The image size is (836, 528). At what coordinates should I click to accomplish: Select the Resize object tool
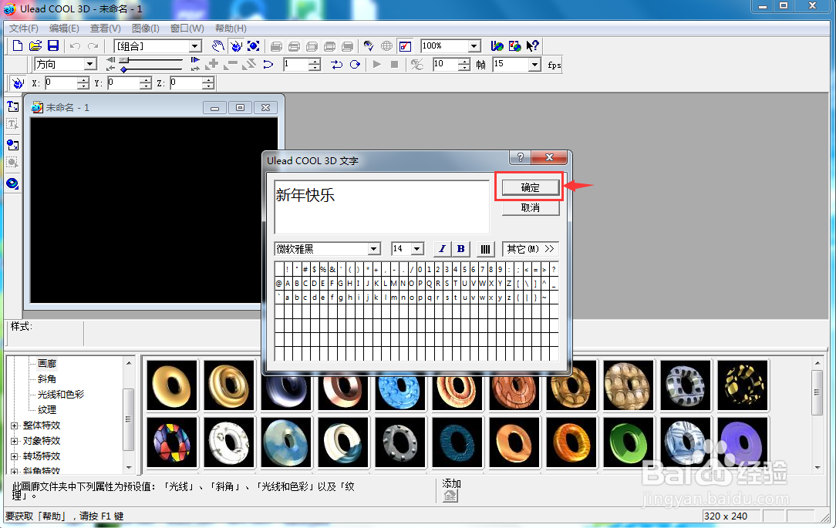coord(253,45)
